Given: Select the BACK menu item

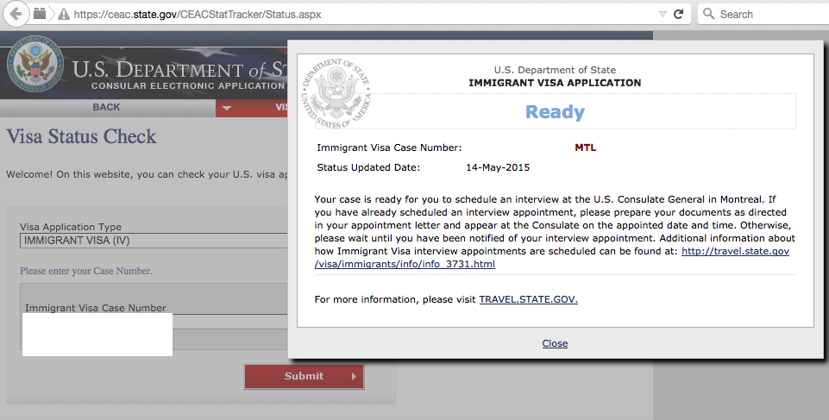Looking at the screenshot, I should point(107,107).
